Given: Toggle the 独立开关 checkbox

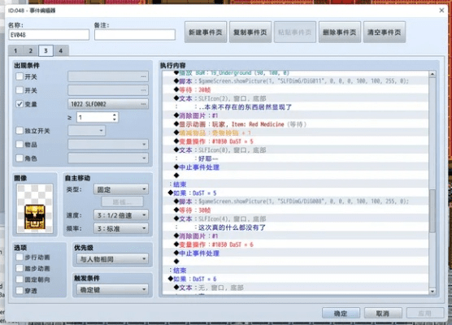Looking at the screenshot, I should (x=20, y=131).
